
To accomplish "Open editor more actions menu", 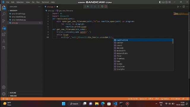I will (x=187, y=7).
